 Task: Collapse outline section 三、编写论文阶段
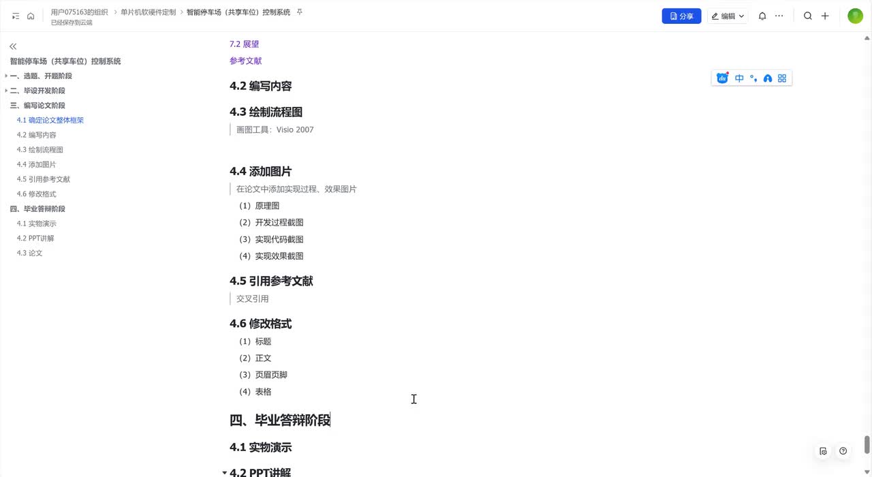tap(37, 106)
